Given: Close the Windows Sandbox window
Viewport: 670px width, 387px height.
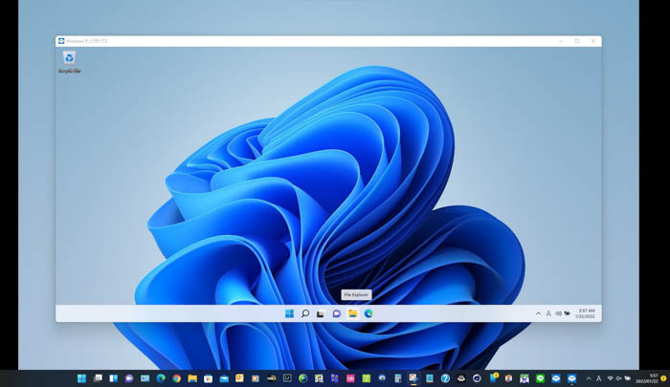Looking at the screenshot, I should (x=593, y=41).
